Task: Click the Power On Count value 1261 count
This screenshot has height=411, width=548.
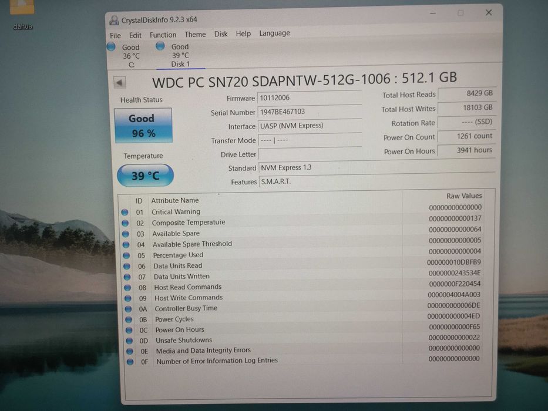Action: (x=466, y=136)
